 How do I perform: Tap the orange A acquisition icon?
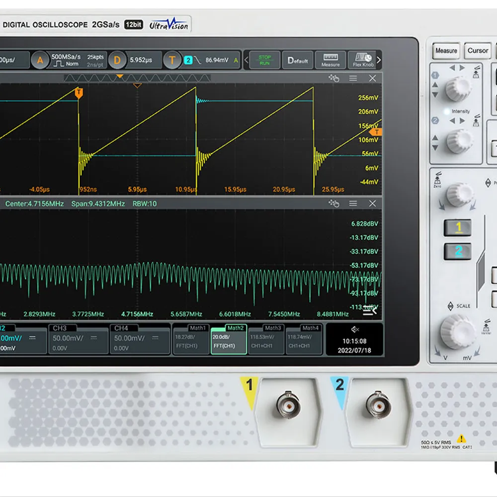click(40, 61)
